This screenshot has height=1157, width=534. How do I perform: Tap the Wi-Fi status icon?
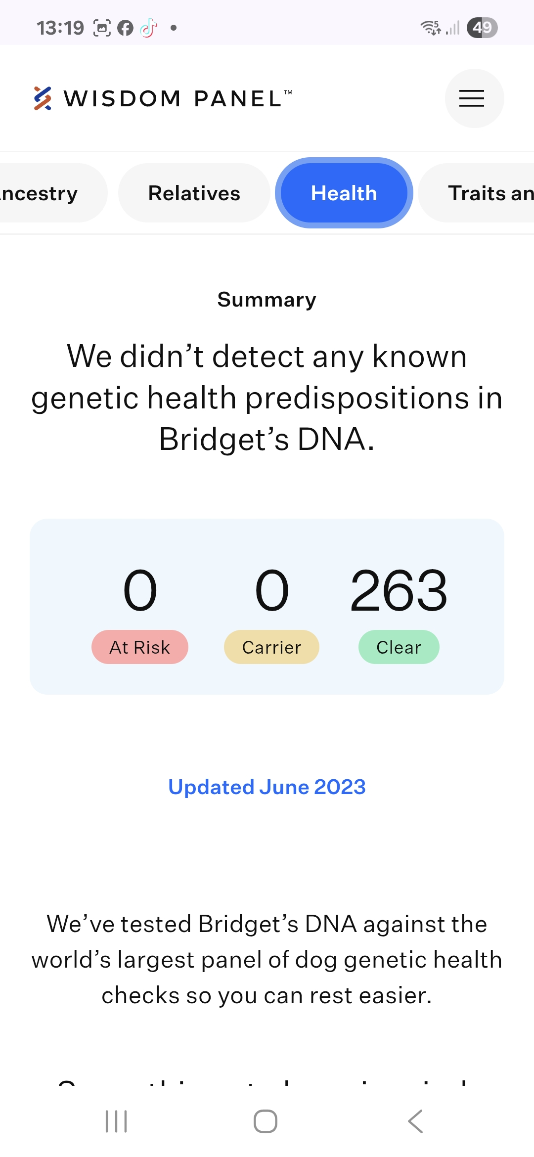430,28
